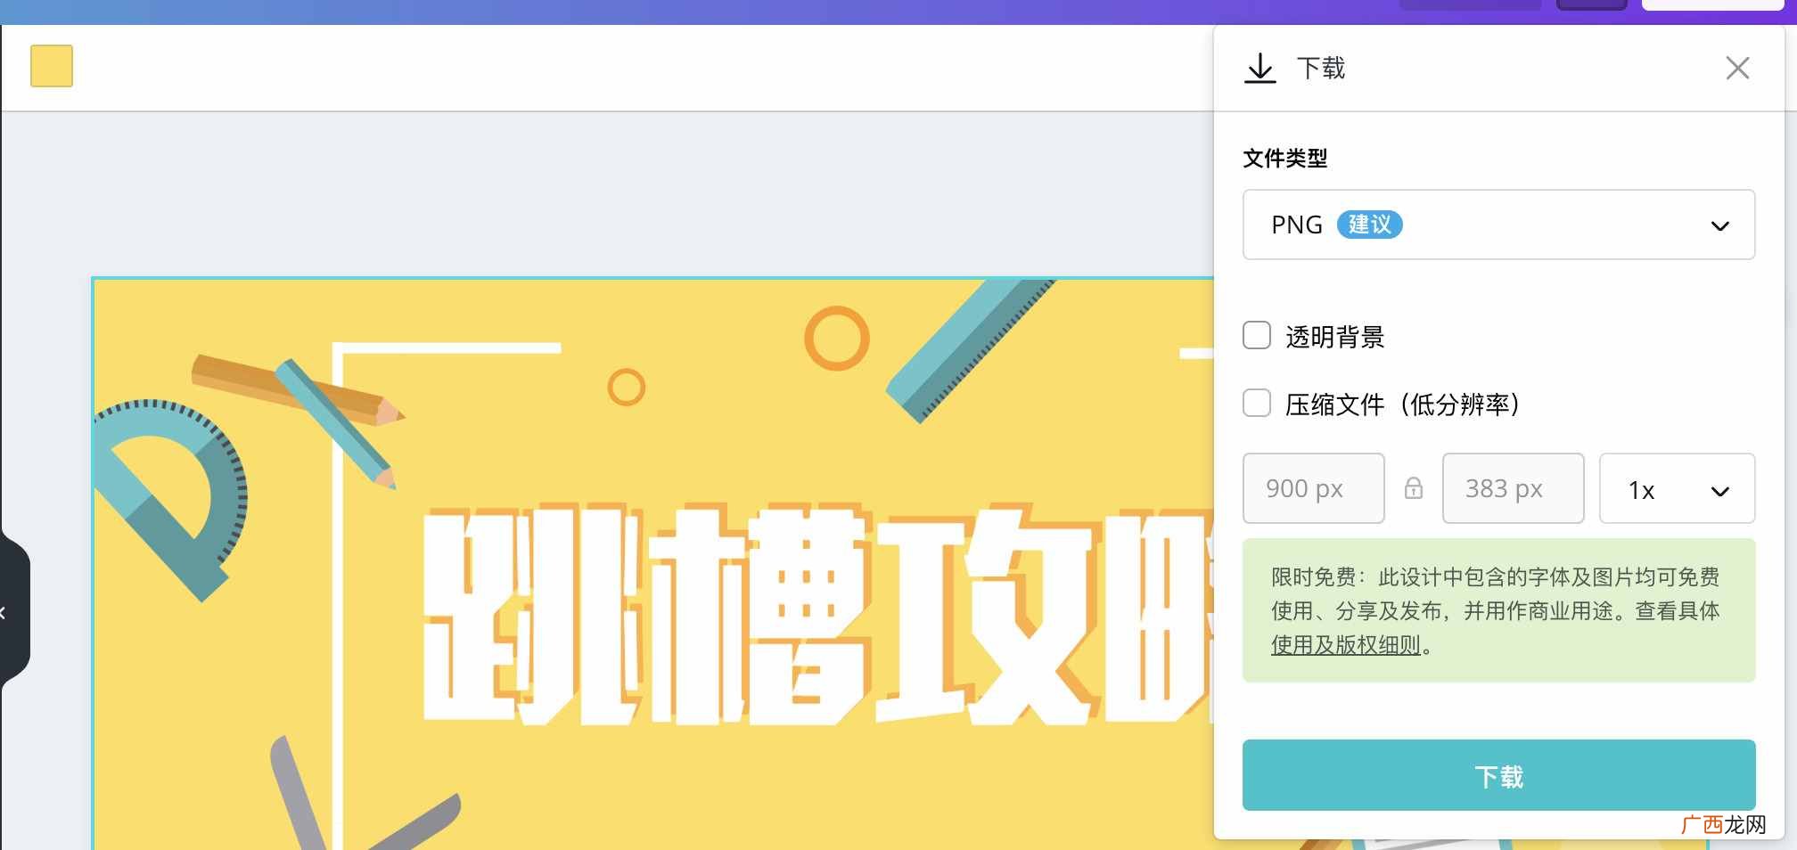Click the 文件类型 label
This screenshot has height=850, width=1797.
pos(1284,159)
